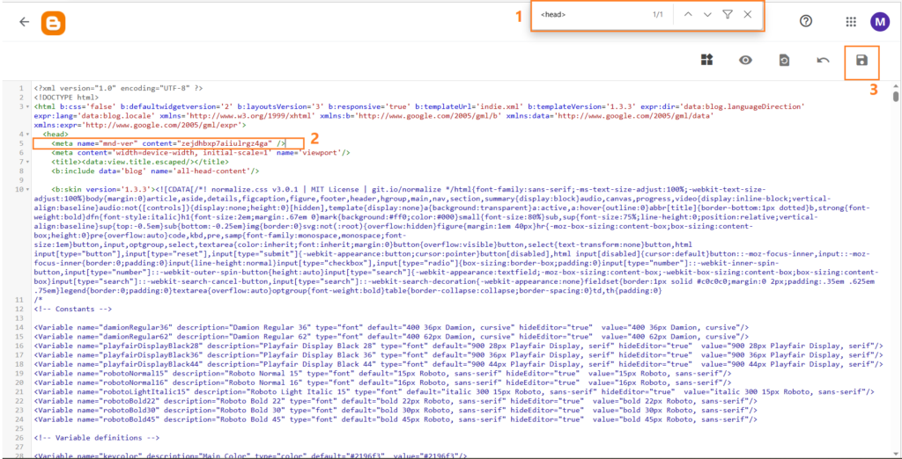Click the back arrow in header

[x=24, y=23]
